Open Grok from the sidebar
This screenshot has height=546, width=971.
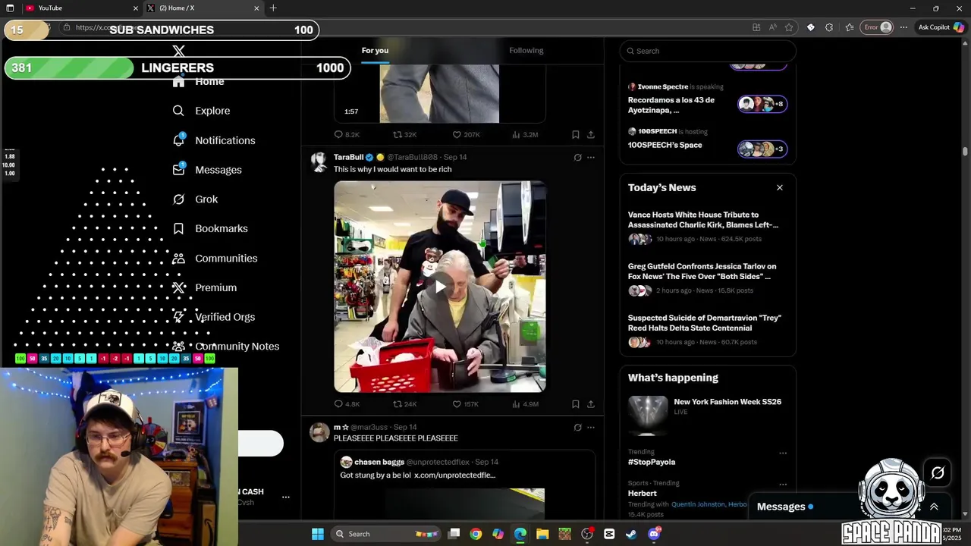pyautogui.click(x=196, y=199)
